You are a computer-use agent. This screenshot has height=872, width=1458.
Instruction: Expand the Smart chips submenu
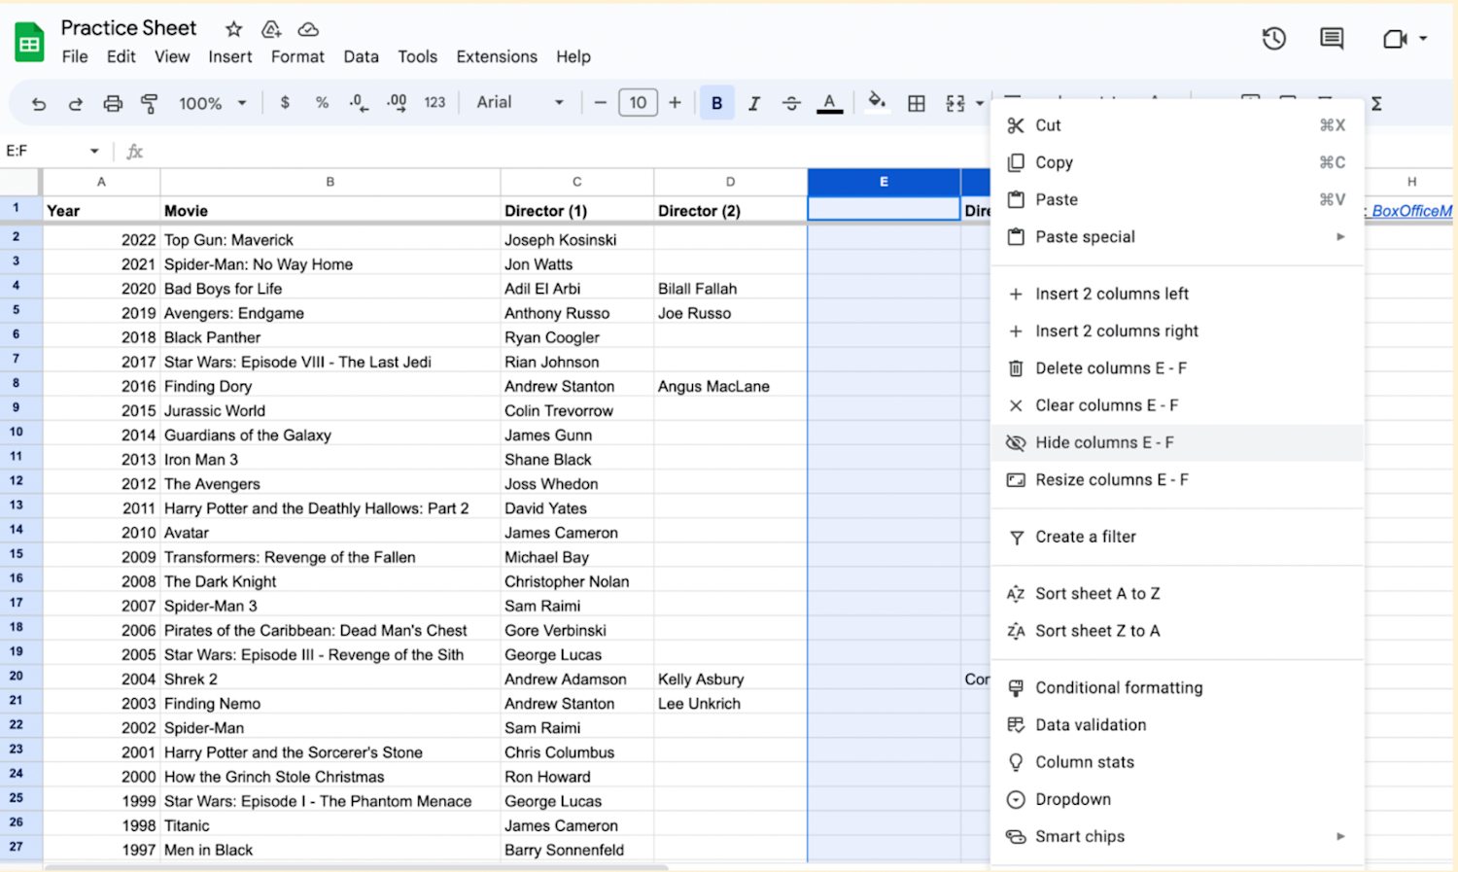click(x=1177, y=836)
